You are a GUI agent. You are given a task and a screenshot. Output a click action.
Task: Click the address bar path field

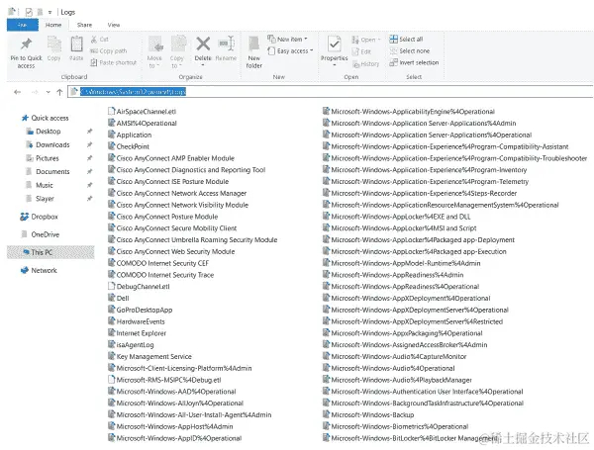pyautogui.click(x=330, y=92)
